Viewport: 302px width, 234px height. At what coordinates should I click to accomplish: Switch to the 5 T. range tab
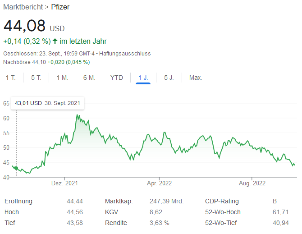tap(36, 78)
